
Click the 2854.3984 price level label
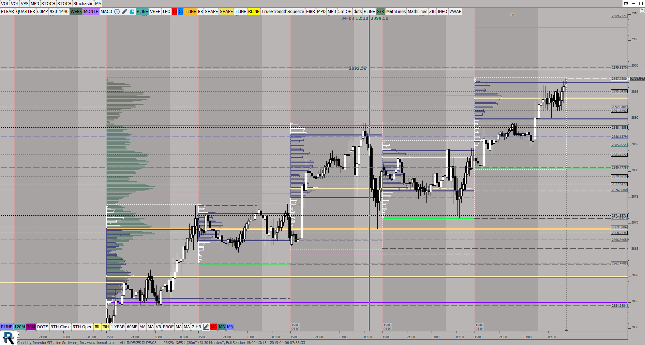[619, 305]
